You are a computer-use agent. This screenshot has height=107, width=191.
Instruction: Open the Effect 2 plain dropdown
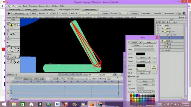click(144, 61)
